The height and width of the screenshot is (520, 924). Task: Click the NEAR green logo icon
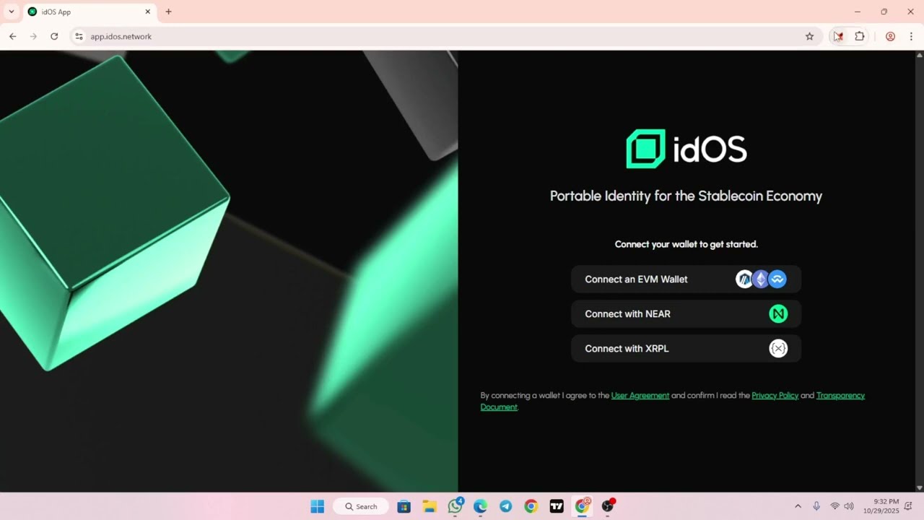[778, 314]
